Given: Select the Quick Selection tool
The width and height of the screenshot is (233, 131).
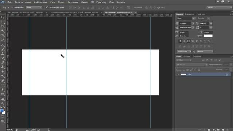Looking at the screenshot, I should [x=3, y=31].
